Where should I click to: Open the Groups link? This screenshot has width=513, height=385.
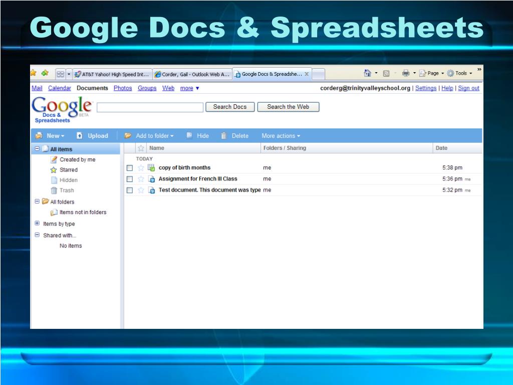(147, 88)
